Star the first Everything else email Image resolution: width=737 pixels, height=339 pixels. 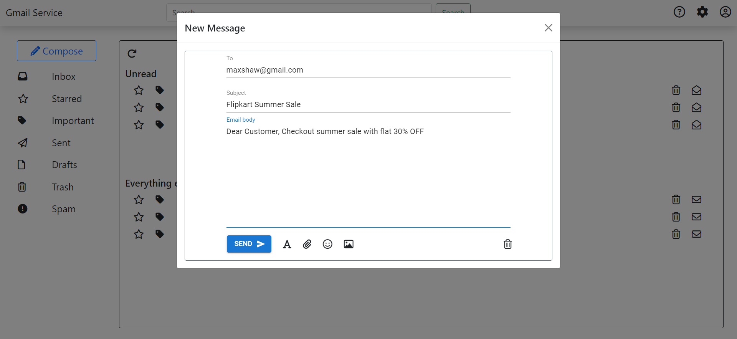pos(139,200)
